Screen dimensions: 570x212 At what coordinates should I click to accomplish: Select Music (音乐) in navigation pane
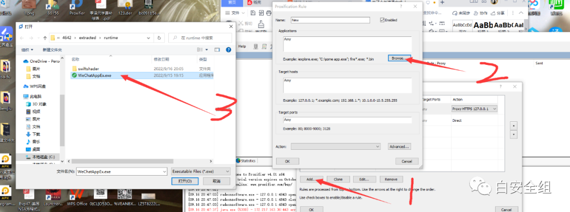pyautogui.click(x=33, y=141)
